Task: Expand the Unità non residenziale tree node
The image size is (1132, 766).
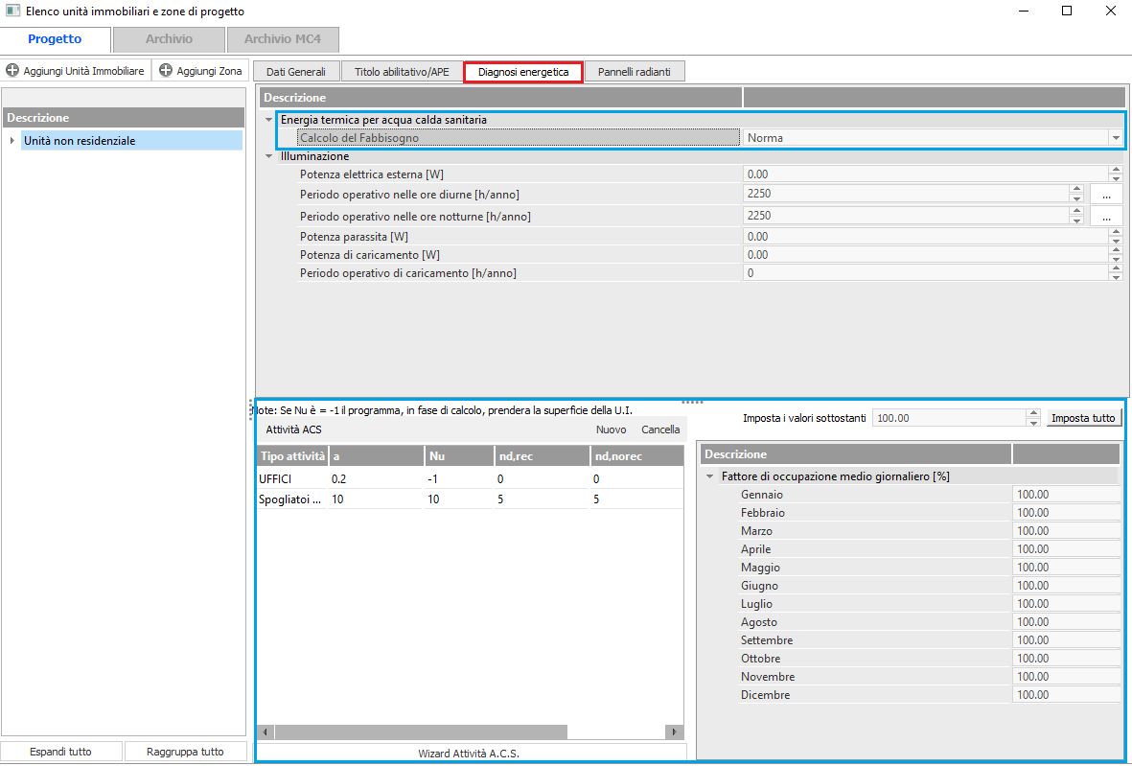Action: (12, 141)
